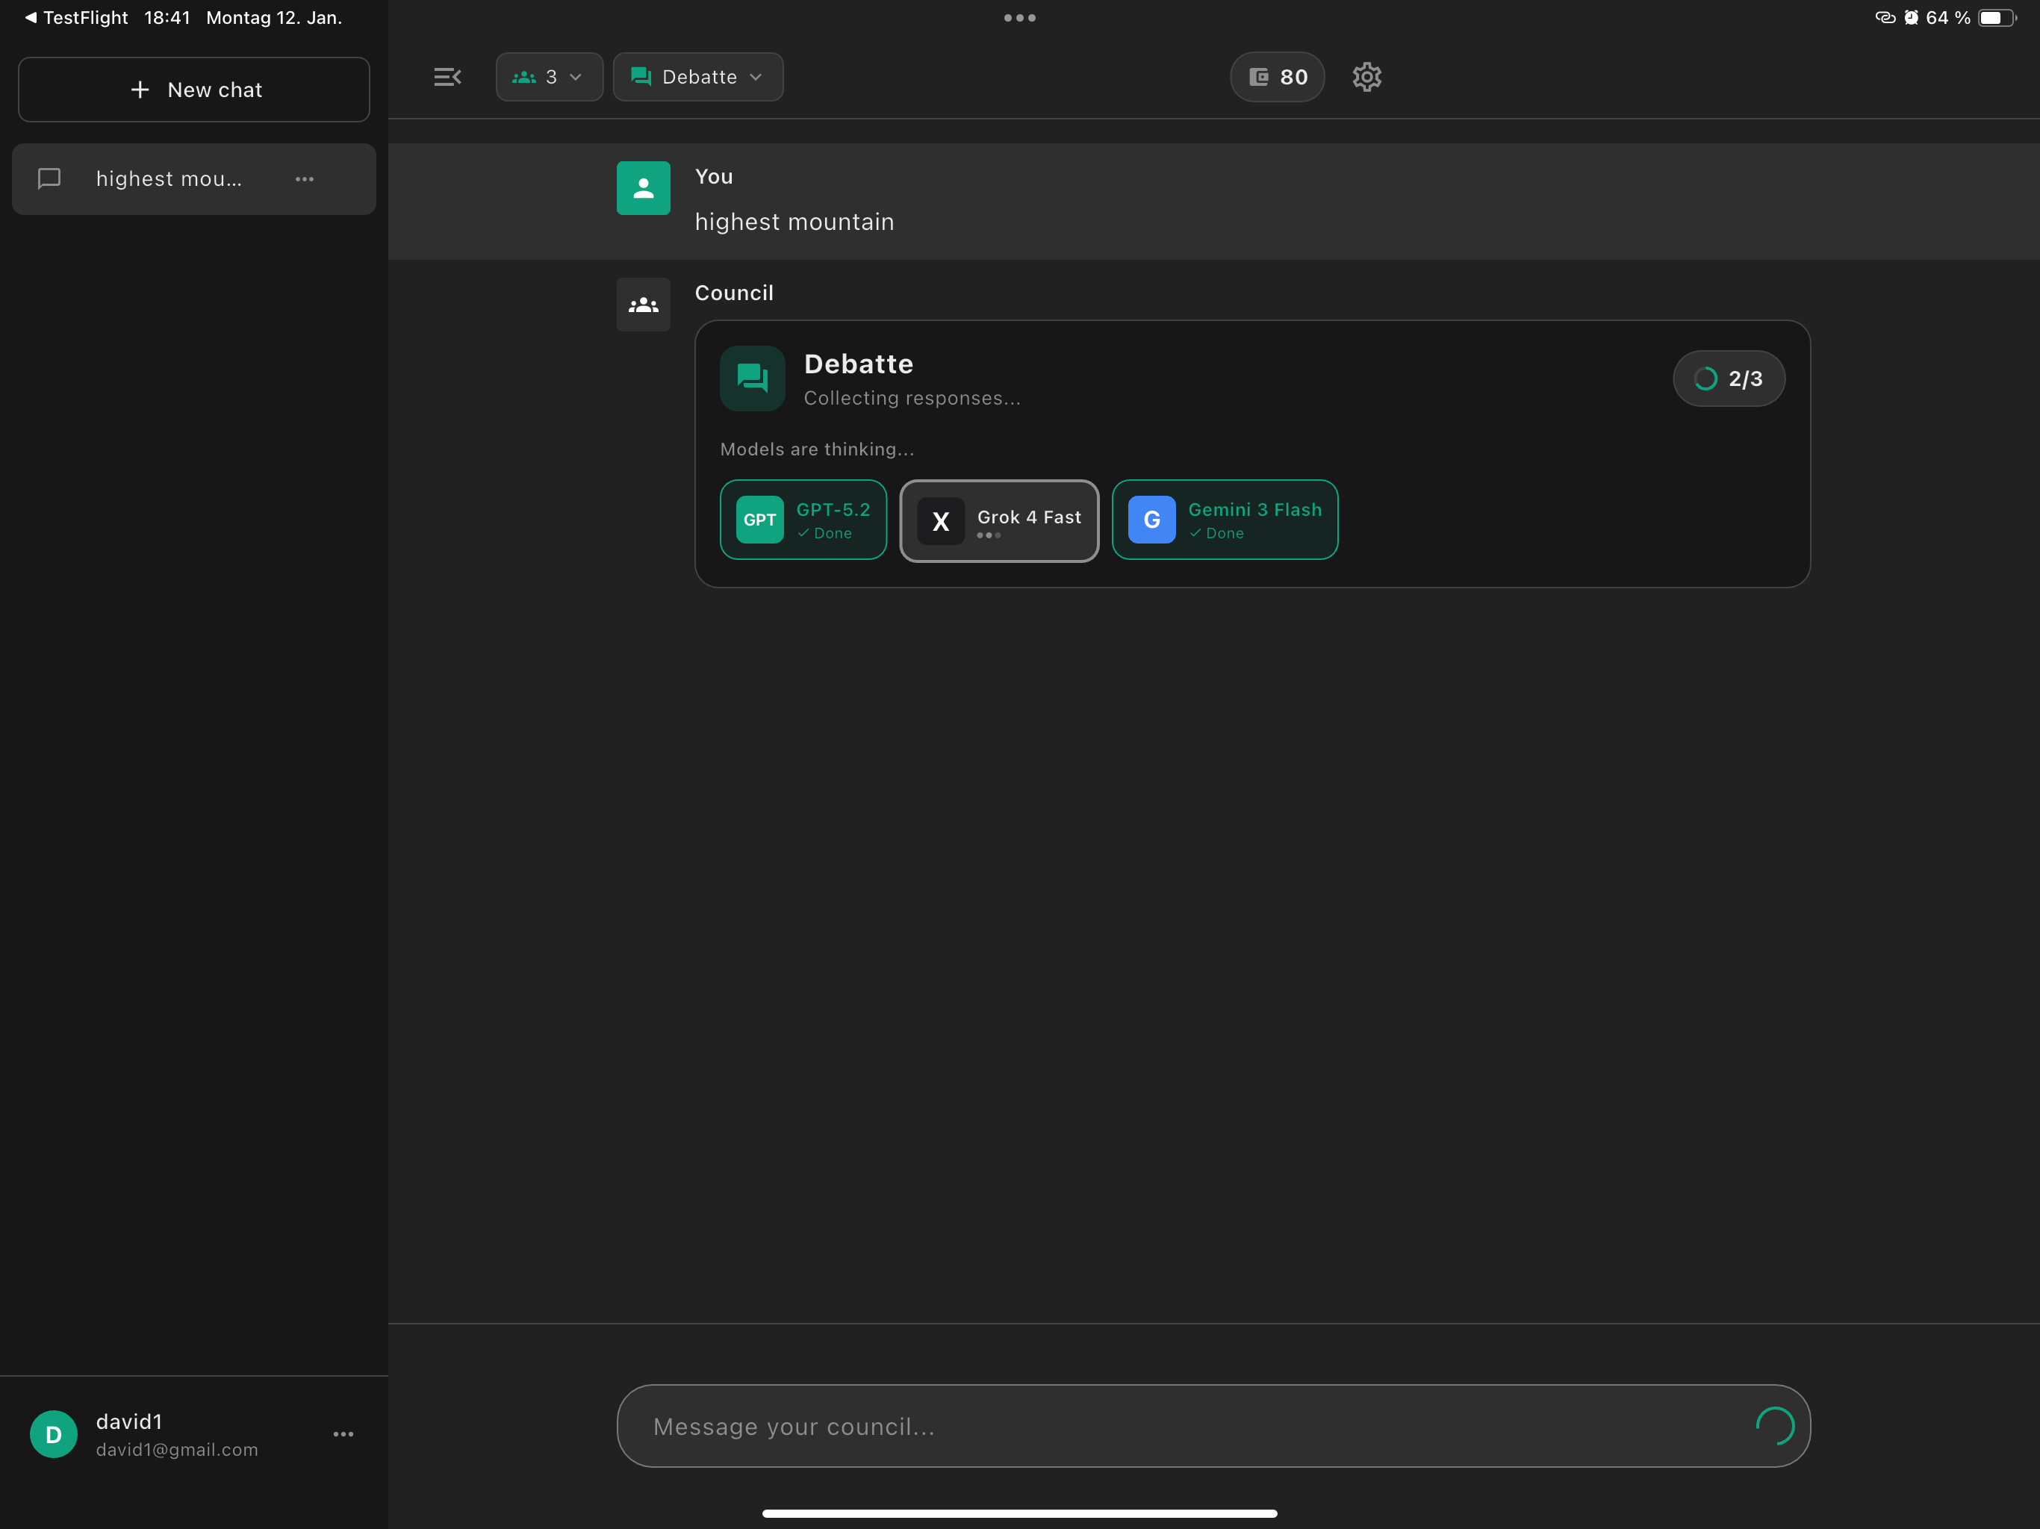Start a New chat
Viewport: 2040px width, 1529px height.
tap(193, 90)
